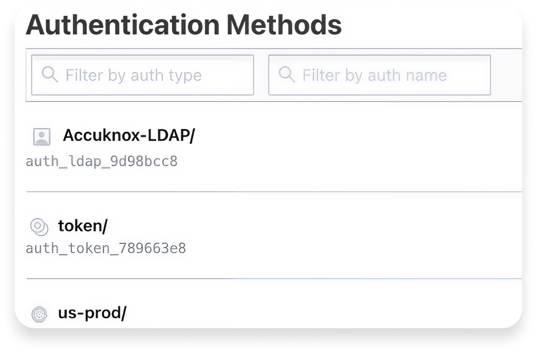Image resolution: width=537 pixels, height=353 pixels.
Task: Click the auth_token_789663e8 accessor text
Action: (105, 248)
